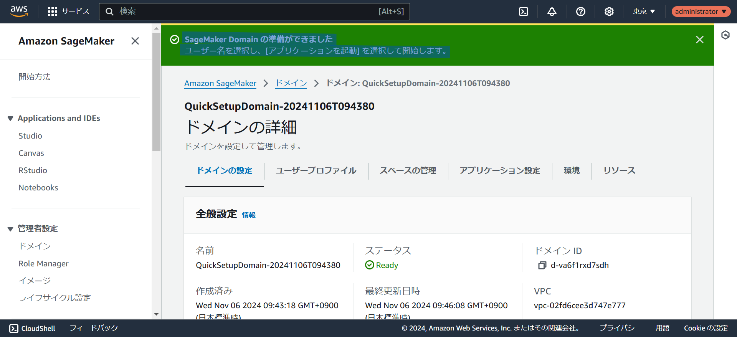The height and width of the screenshot is (337, 737).
Task: Open the notifications bell icon
Action: [x=552, y=12]
